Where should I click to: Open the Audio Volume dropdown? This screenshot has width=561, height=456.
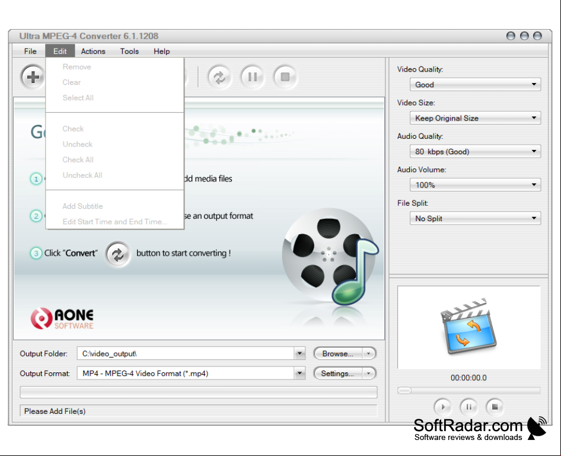pyautogui.click(x=475, y=185)
